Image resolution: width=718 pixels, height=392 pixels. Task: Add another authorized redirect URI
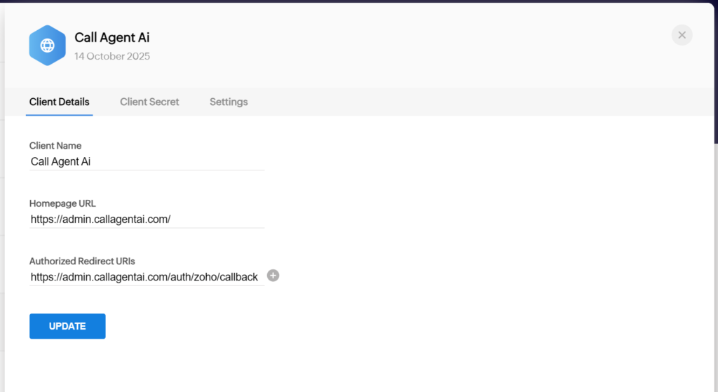273,276
